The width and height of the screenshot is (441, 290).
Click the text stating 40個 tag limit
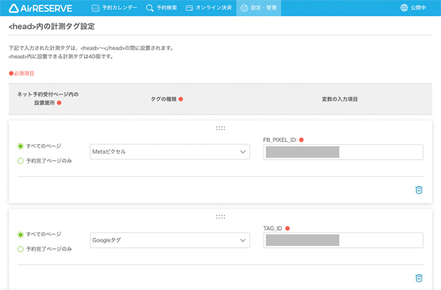click(x=61, y=56)
